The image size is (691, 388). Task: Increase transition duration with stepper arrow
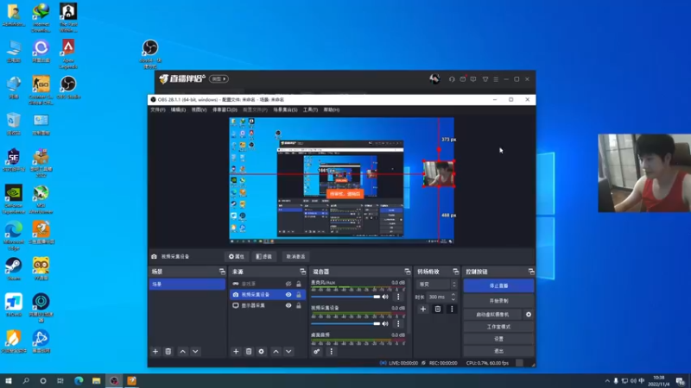pyautogui.click(x=453, y=295)
